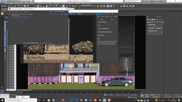Toggle Angle Snap in main toolbar
Screen dimensions: 182x102
[70, 6]
